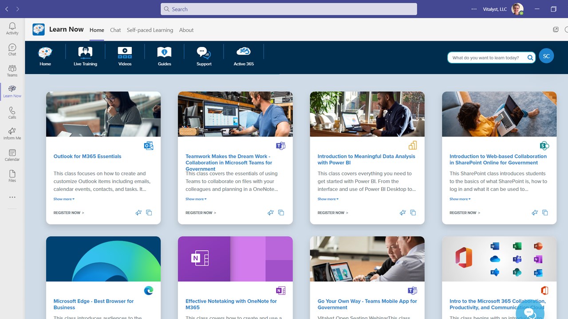Click the Learn Now app logo

point(39,30)
